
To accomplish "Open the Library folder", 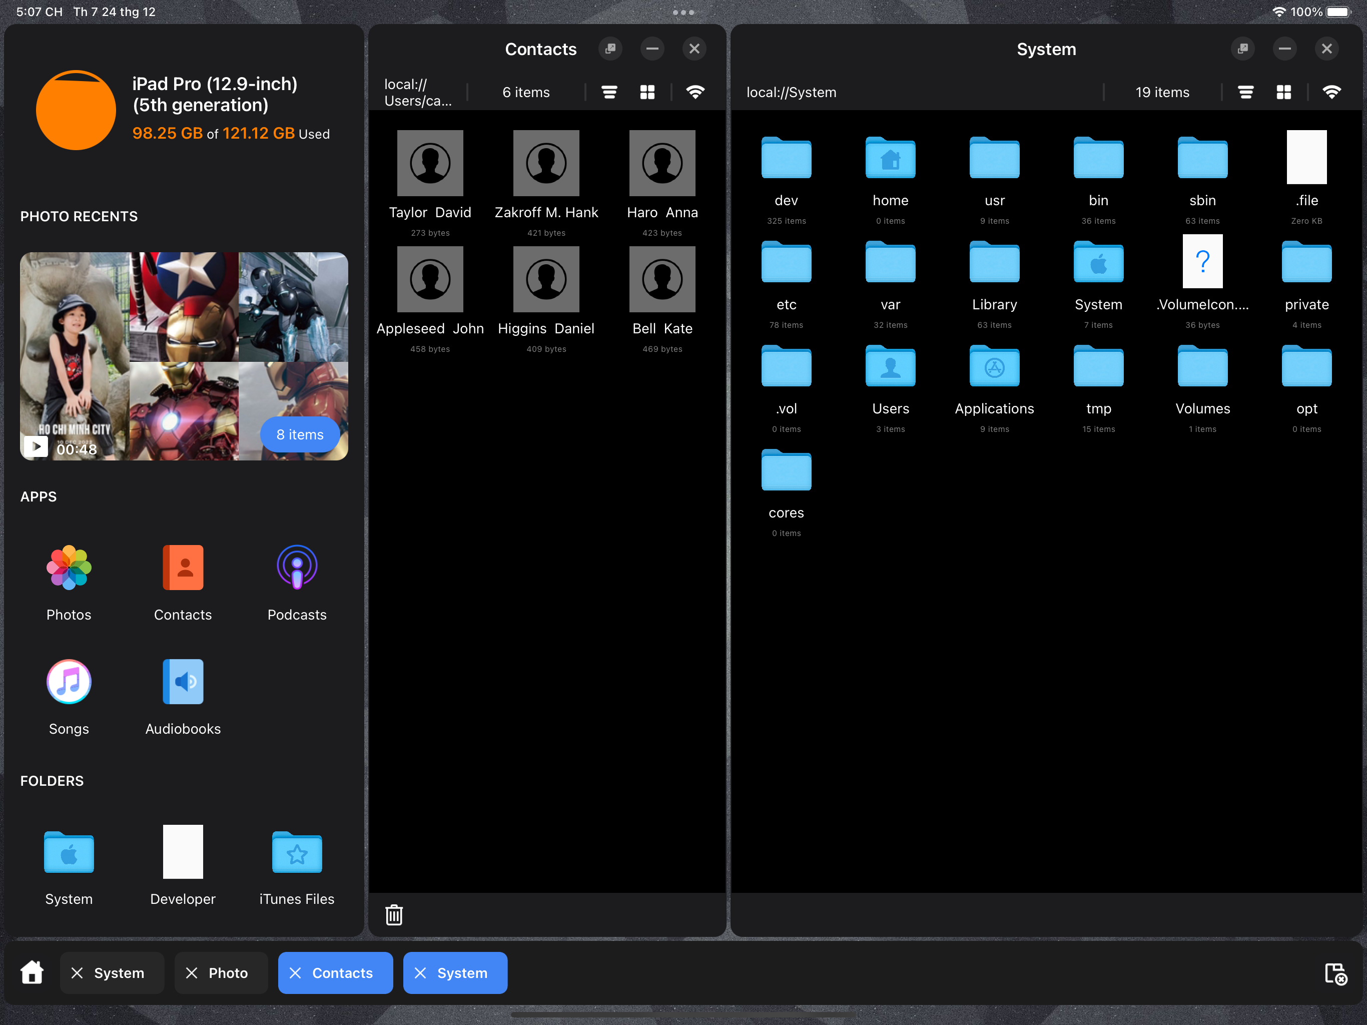I will coord(994,262).
